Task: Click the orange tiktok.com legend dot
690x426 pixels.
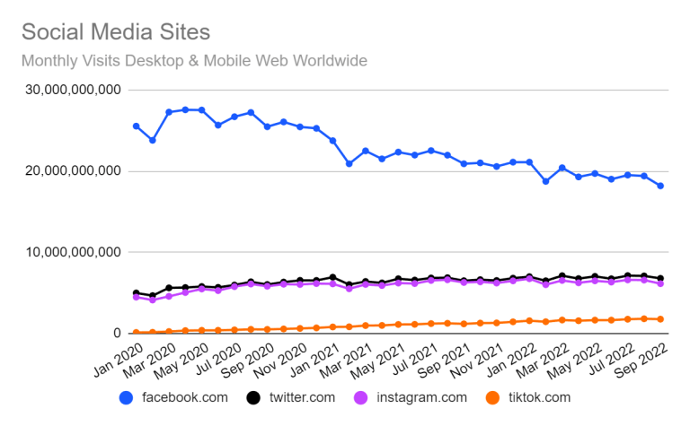Action: coord(493,398)
